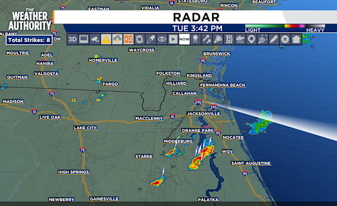Viewport: 337px width, 206px height.
Task: Click the KINGSLAND label
Action: 199,75
